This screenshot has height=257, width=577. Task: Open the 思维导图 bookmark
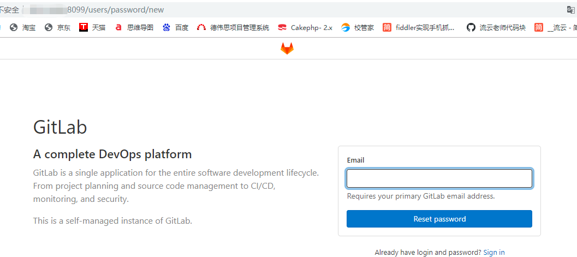pos(134,28)
